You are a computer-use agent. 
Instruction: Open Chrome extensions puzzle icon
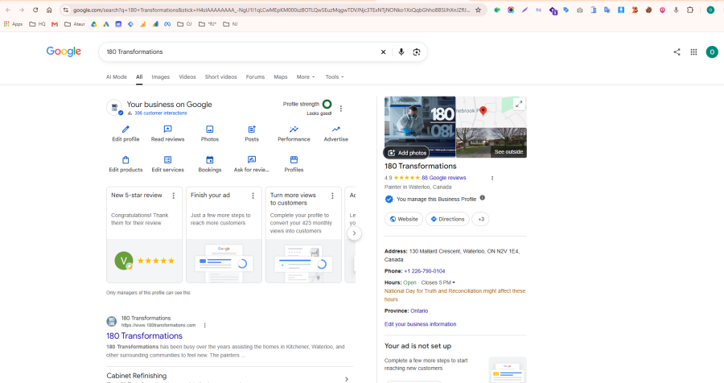click(x=690, y=10)
